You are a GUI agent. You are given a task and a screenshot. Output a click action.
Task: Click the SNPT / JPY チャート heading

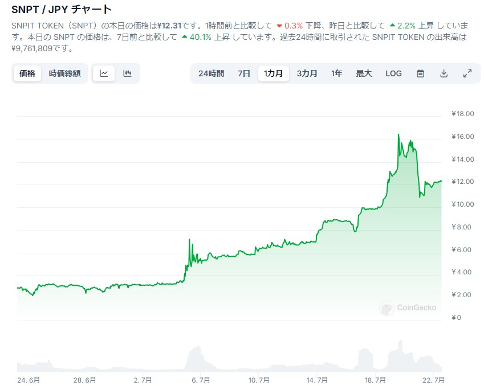pyautogui.click(x=62, y=10)
